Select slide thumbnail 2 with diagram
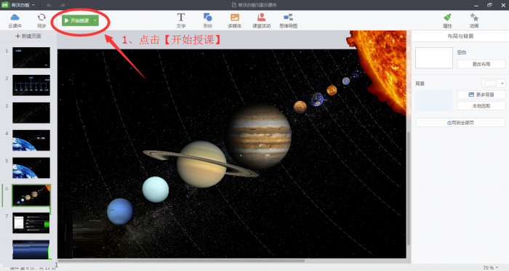509x271 pixels. (x=31, y=85)
